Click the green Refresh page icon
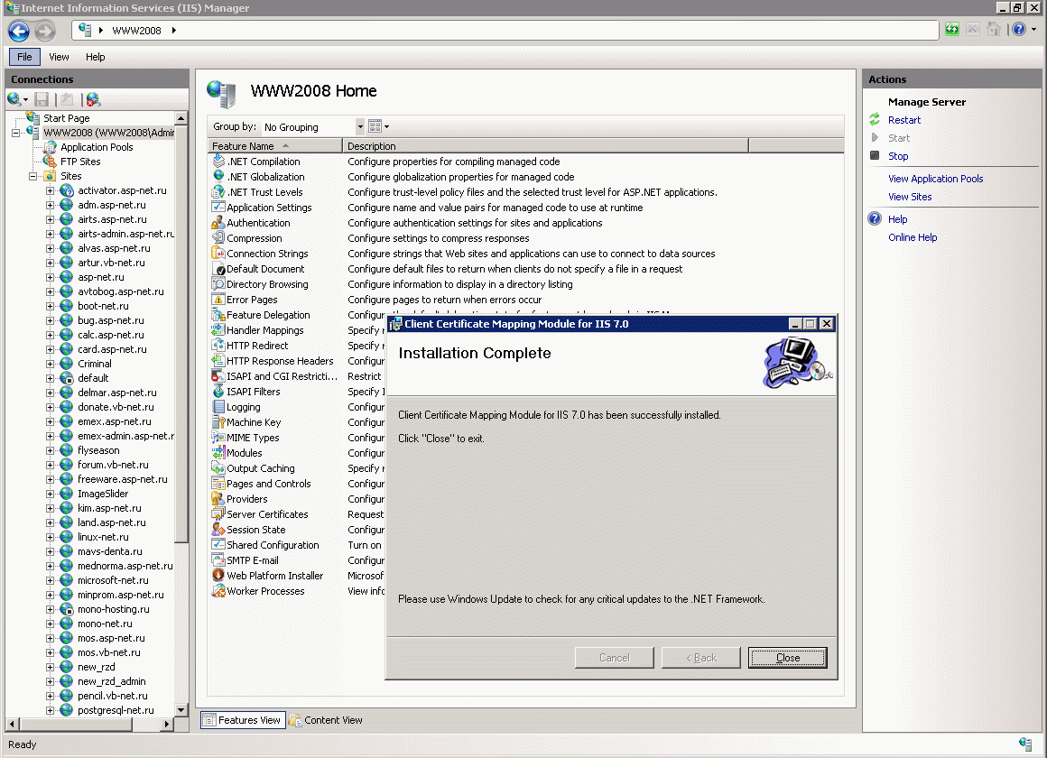The width and height of the screenshot is (1047, 758). coord(952,30)
